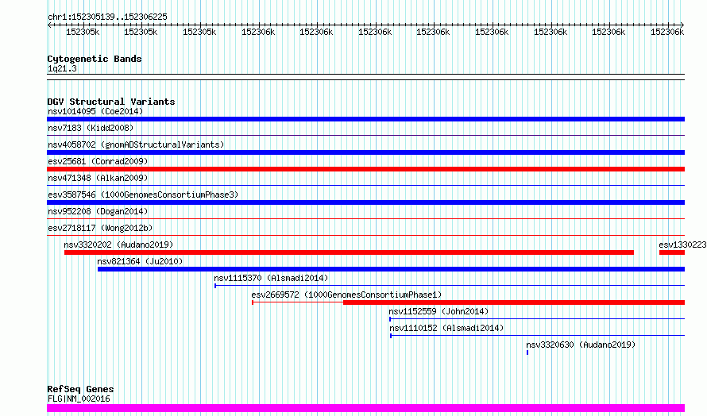Image resolution: width=707 pixels, height=416 pixels.
Task: Click the nsv1152559 (John2014) label
Action: (438, 311)
